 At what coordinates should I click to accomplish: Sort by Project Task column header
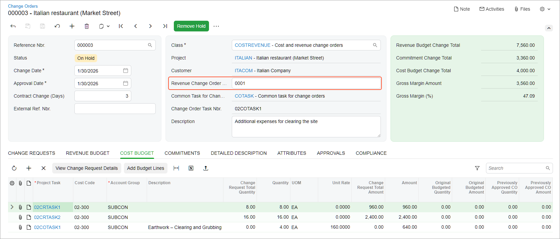(x=49, y=183)
